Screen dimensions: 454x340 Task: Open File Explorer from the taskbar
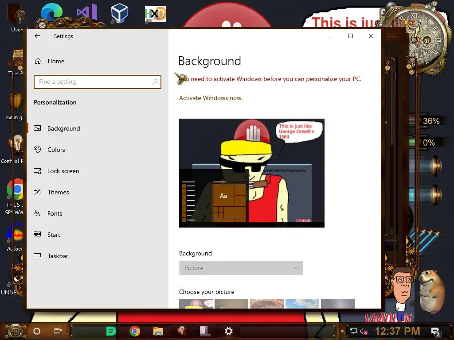[158, 331]
